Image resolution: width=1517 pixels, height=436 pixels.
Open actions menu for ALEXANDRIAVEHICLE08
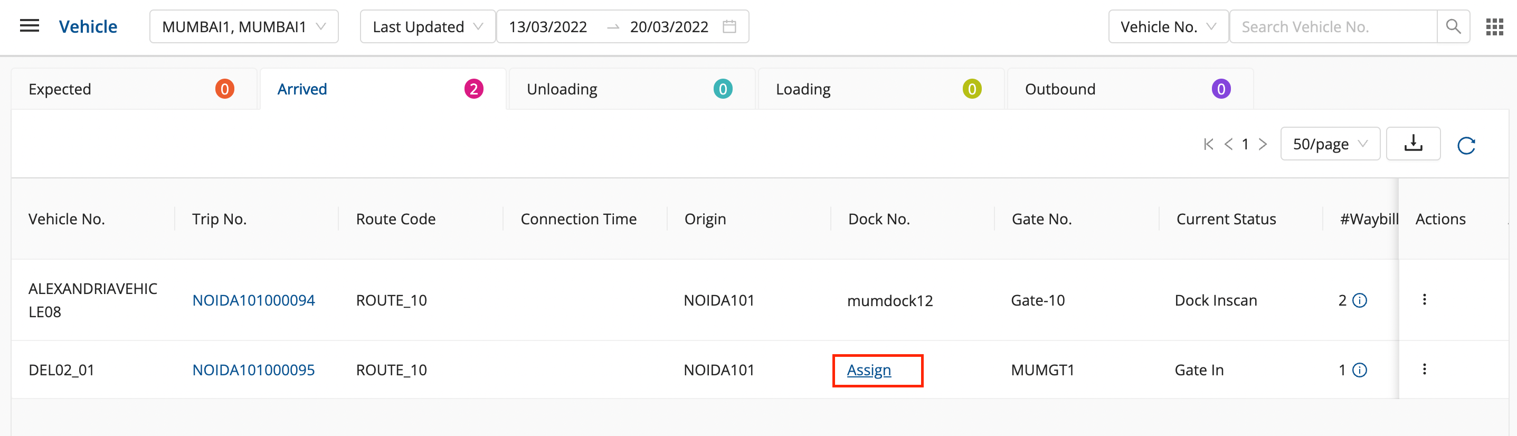click(x=1424, y=300)
